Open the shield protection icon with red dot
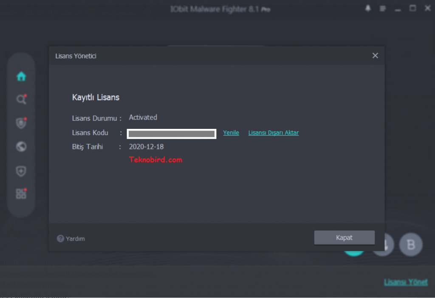The height and width of the screenshot is (298, 435). (21, 123)
